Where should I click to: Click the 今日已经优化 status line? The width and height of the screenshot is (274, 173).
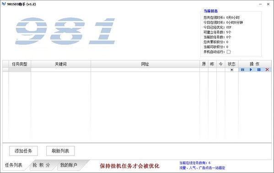(217, 27)
